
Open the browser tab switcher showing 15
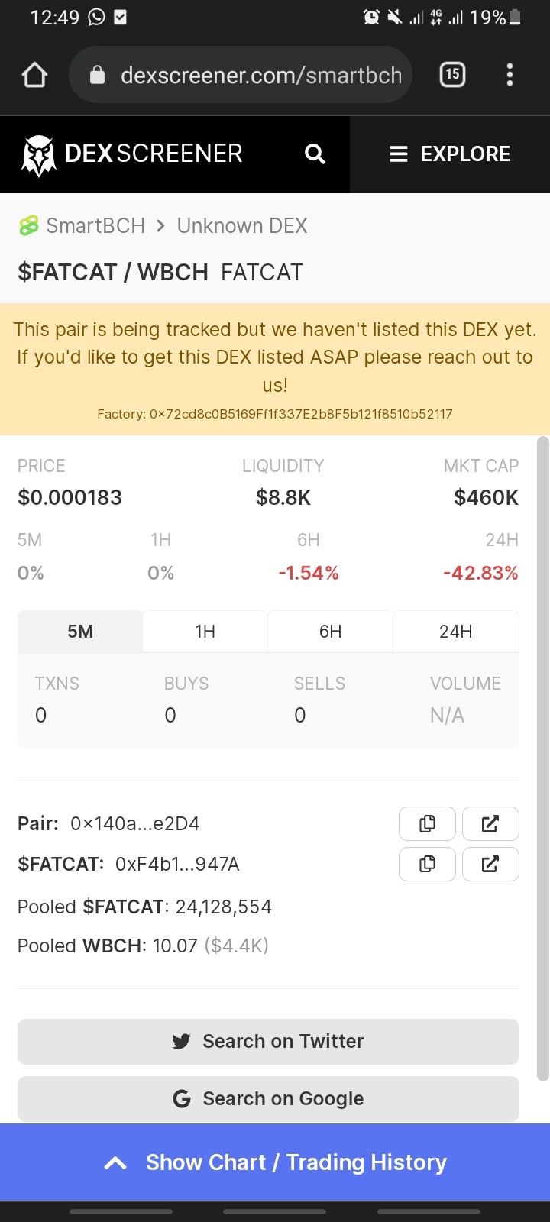tap(452, 74)
